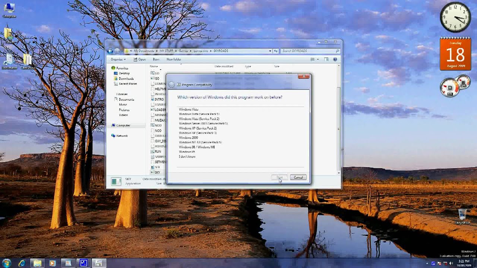Viewport: 477px width, 268px height.
Task: Open Computer icon on desktop
Action: coord(9,10)
